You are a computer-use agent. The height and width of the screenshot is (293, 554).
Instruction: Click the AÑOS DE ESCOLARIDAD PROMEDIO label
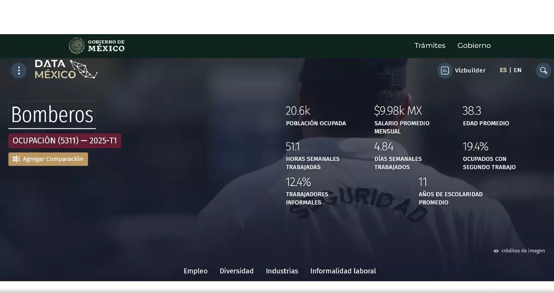(450, 199)
